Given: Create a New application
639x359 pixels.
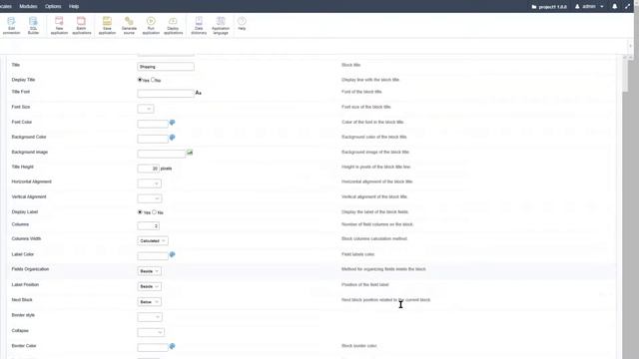Looking at the screenshot, I should [59, 25].
